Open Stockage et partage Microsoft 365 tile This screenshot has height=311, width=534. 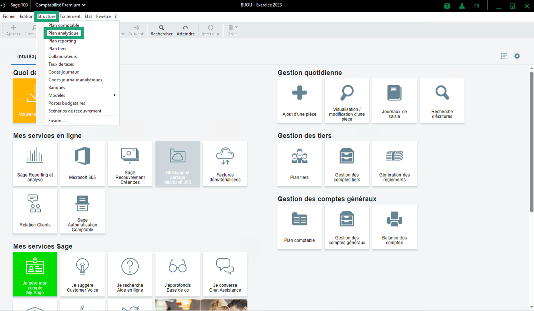click(178, 164)
